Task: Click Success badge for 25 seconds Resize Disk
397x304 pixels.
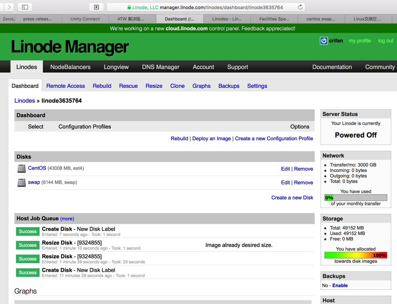Action: tap(27, 259)
